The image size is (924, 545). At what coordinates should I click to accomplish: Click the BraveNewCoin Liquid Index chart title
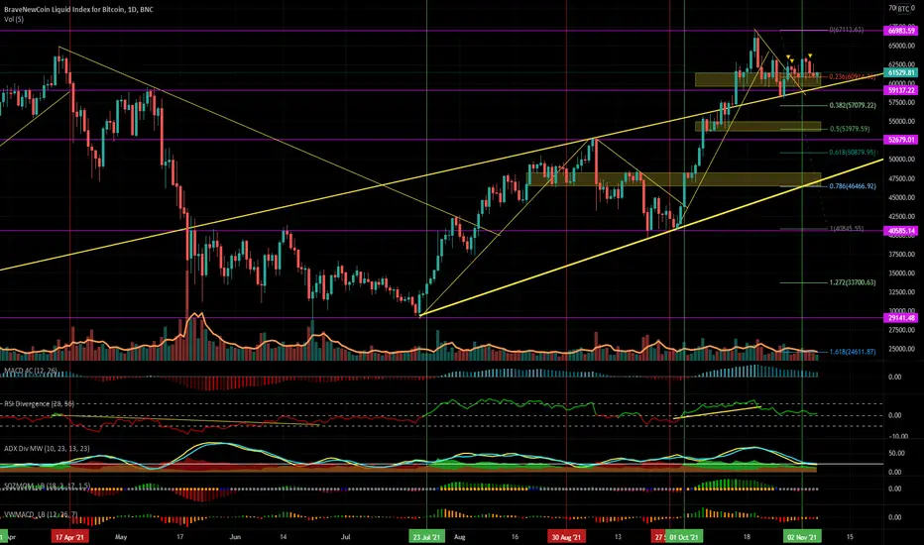coord(78,10)
